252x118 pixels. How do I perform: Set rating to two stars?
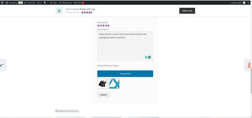coord(101,25)
